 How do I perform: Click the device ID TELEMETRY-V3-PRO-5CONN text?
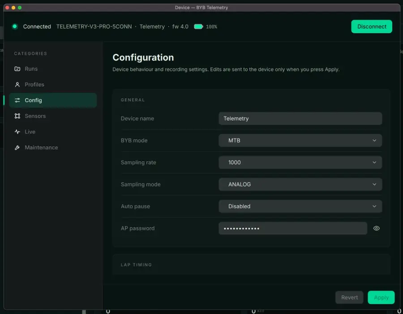[94, 26]
